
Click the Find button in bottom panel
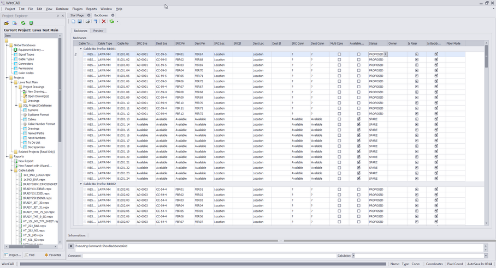tap(29, 255)
